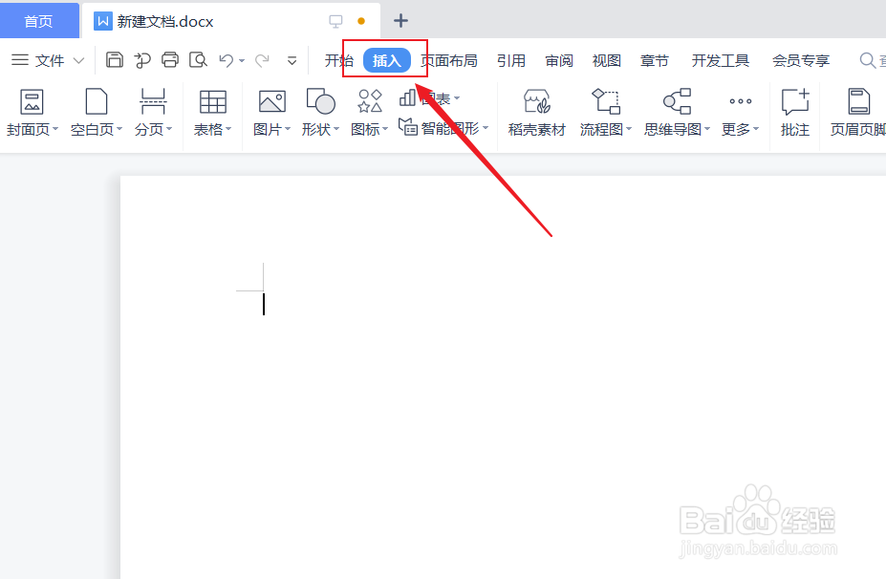Expand the 形状 dropdown arrow
The width and height of the screenshot is (886, 579).
click(x=336, y=129)
